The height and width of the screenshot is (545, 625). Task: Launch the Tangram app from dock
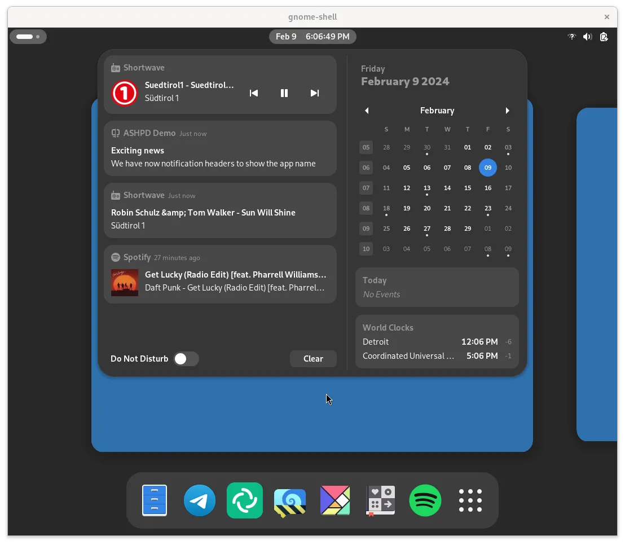coord(335,500)
